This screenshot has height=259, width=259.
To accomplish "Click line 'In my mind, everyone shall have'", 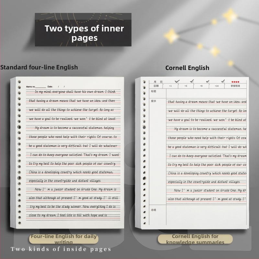I will [75, 92].
